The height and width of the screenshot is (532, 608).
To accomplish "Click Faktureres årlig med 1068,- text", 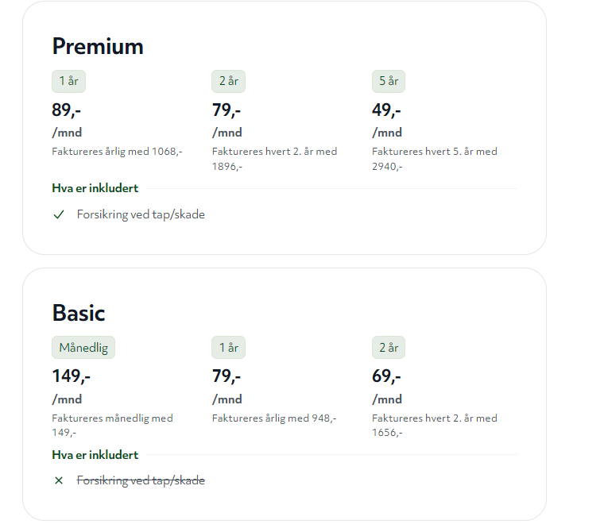I will point(117,152).
